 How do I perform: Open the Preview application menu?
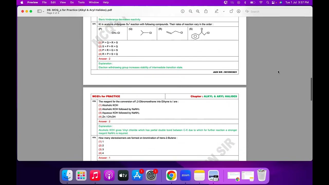33,2
